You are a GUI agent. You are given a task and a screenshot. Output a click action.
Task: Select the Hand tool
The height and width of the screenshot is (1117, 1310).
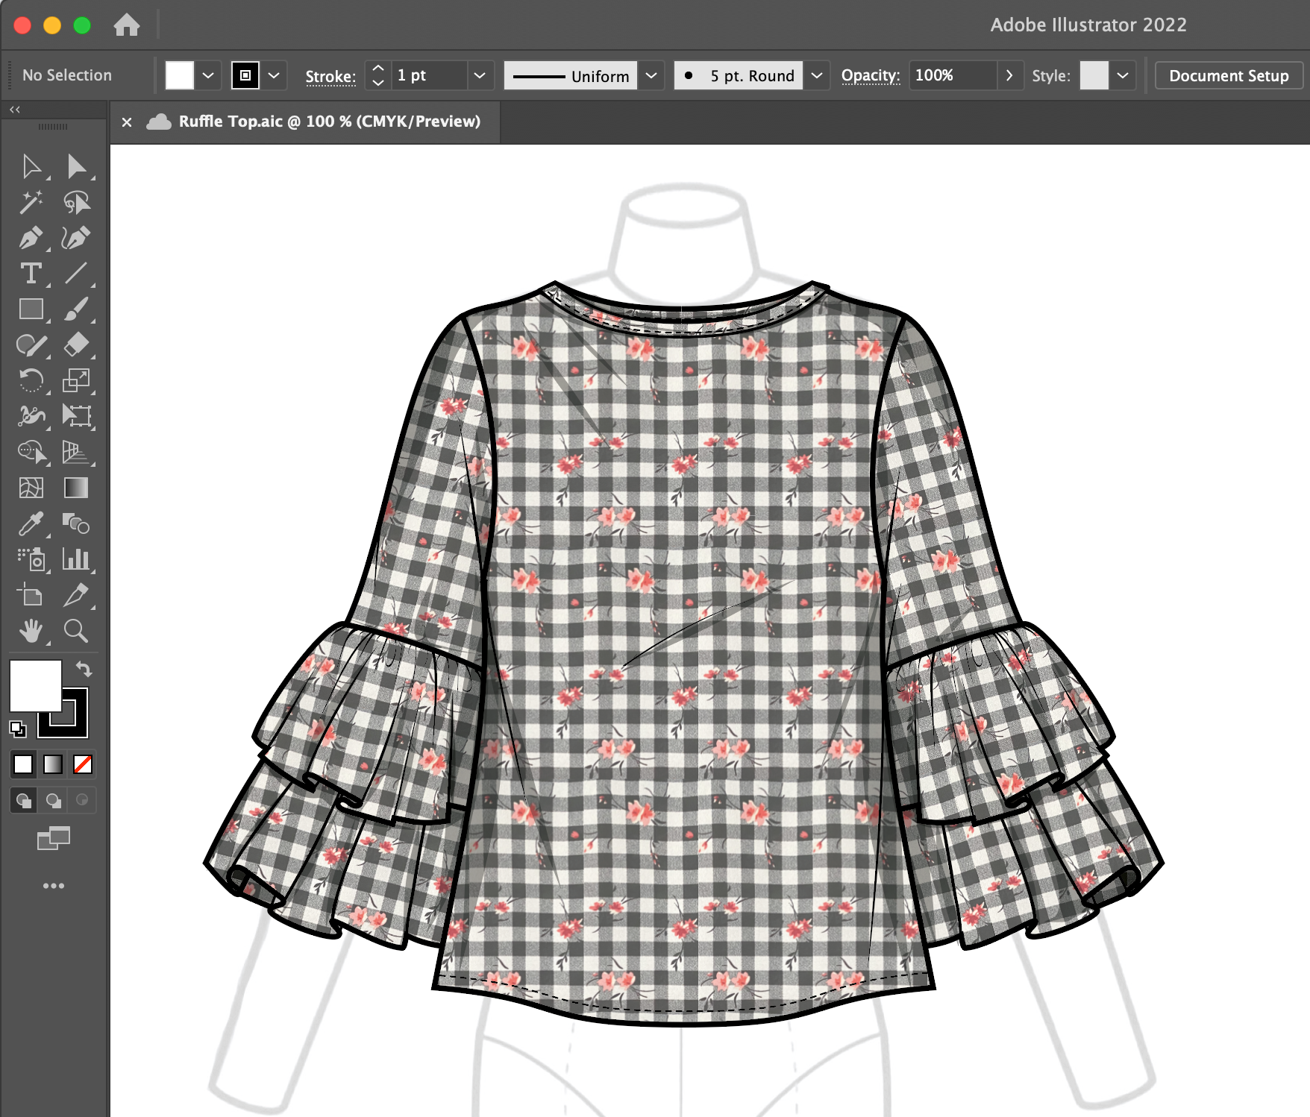pos(31,632)
